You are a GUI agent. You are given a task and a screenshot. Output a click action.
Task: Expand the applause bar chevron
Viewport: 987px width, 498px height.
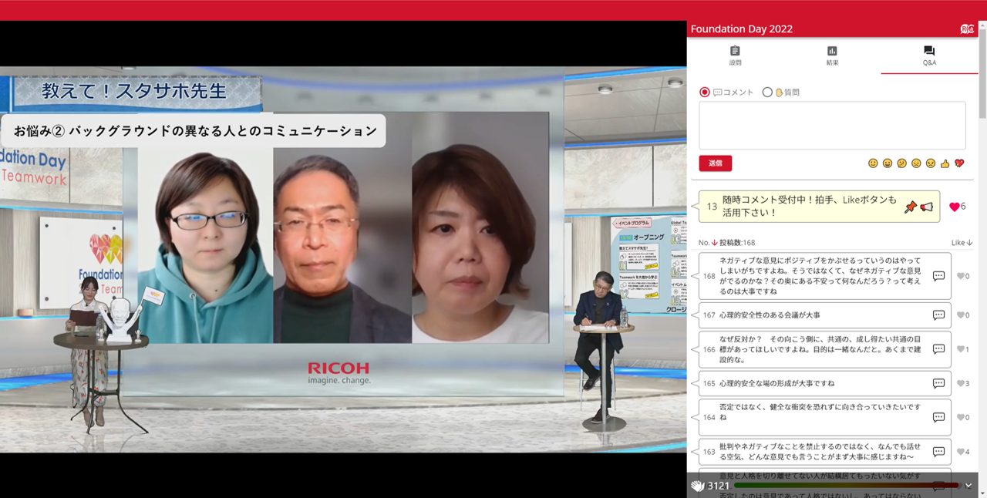pos(968,486)
